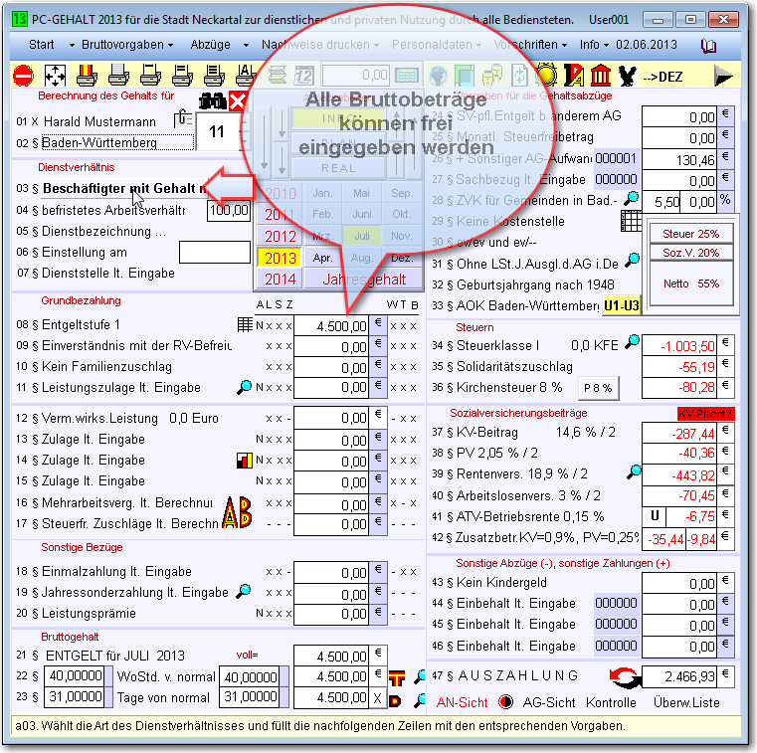Open the Start menu
This screenshot has width=757, height=753.
pyautogui.click(x=42, y=45)
